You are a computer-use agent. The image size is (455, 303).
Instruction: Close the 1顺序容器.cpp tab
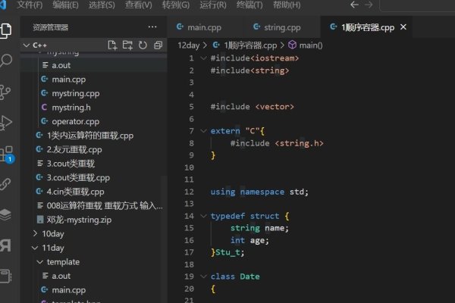(x=403, y=27)
